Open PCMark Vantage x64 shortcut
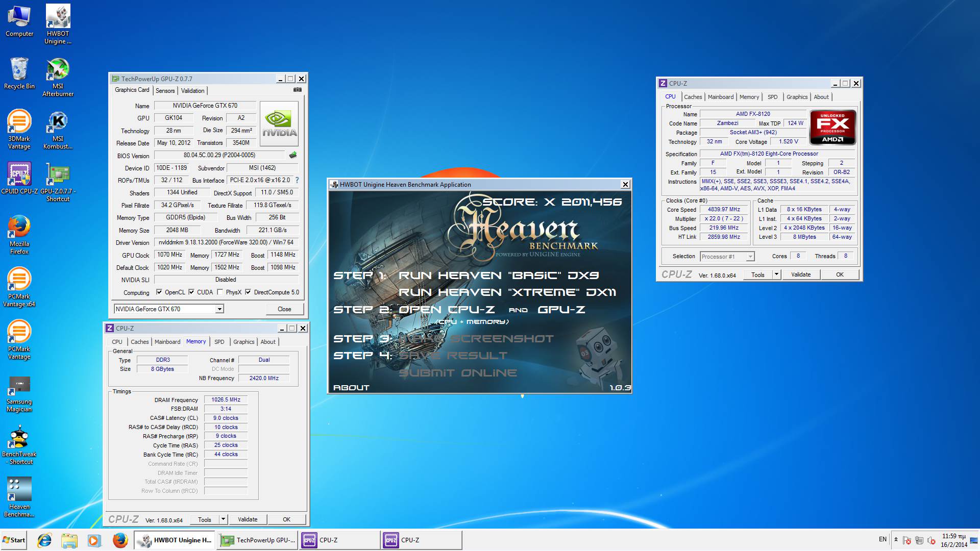 [x=19, y=287]
